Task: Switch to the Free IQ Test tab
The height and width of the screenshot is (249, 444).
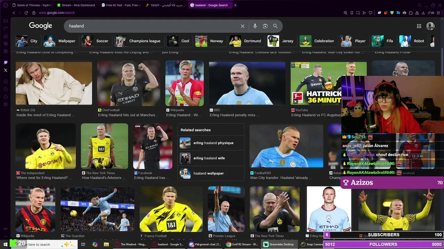Action: click(121, 5)
